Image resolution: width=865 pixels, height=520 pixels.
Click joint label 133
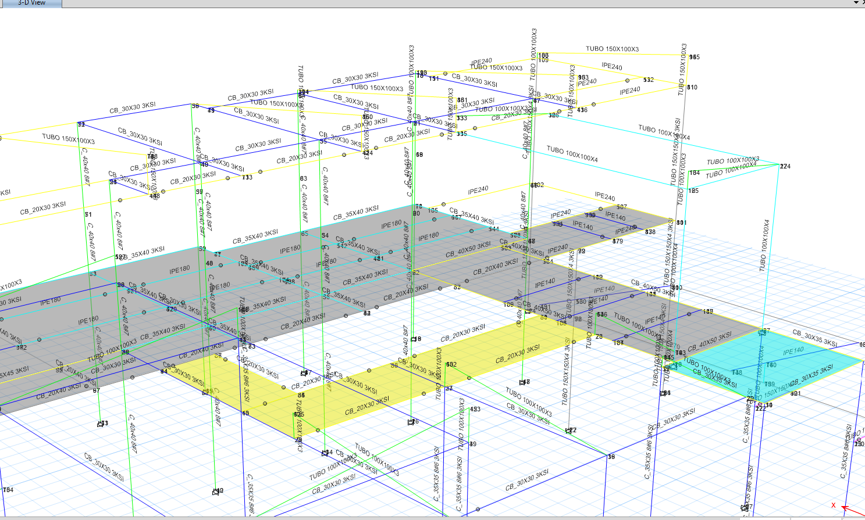(x=247, y=178)
